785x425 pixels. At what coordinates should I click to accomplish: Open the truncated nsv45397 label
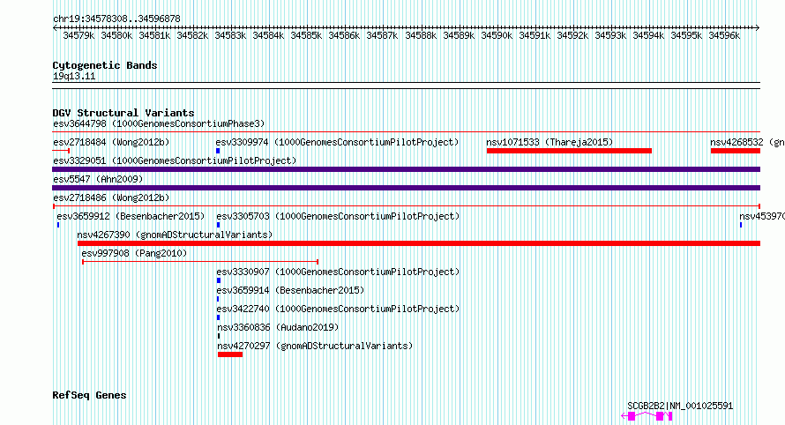tap(762, 216)
